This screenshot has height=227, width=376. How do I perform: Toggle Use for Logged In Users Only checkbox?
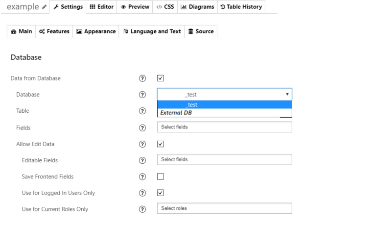(161, 193)
